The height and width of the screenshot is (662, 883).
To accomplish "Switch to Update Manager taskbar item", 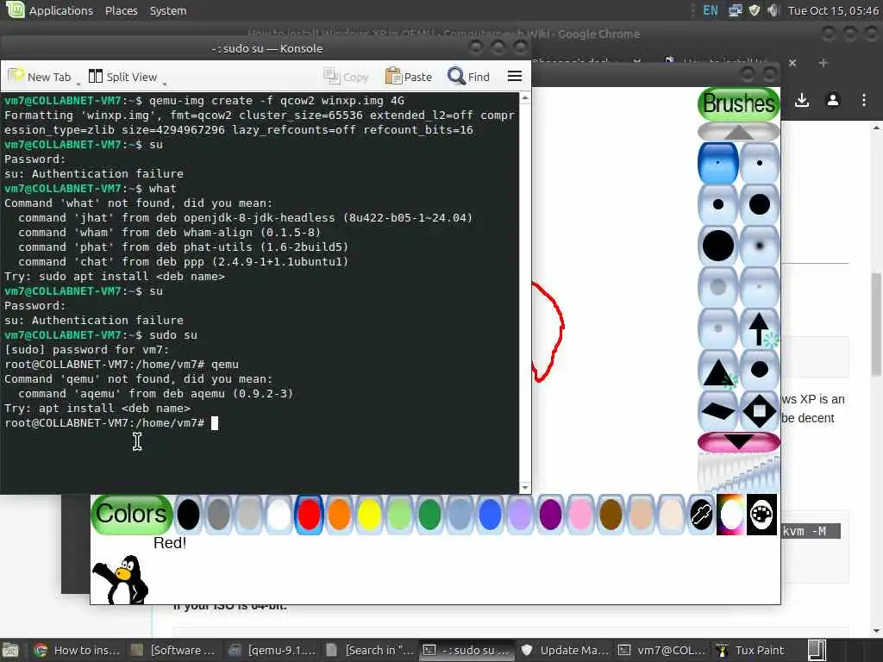I will point(566,650).
